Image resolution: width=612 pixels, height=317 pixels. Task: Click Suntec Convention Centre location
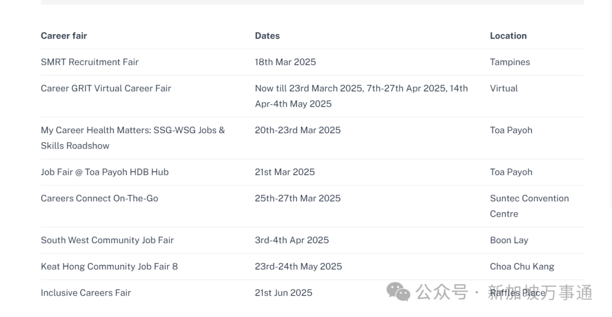(x=529, y=206)
